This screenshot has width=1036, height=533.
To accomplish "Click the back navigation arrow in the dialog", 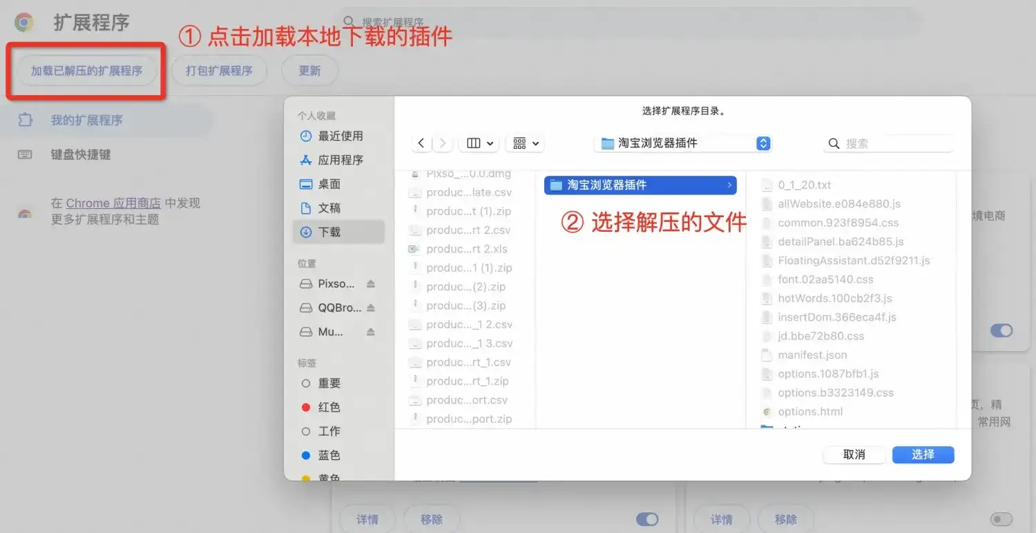I will pos(421,143).
